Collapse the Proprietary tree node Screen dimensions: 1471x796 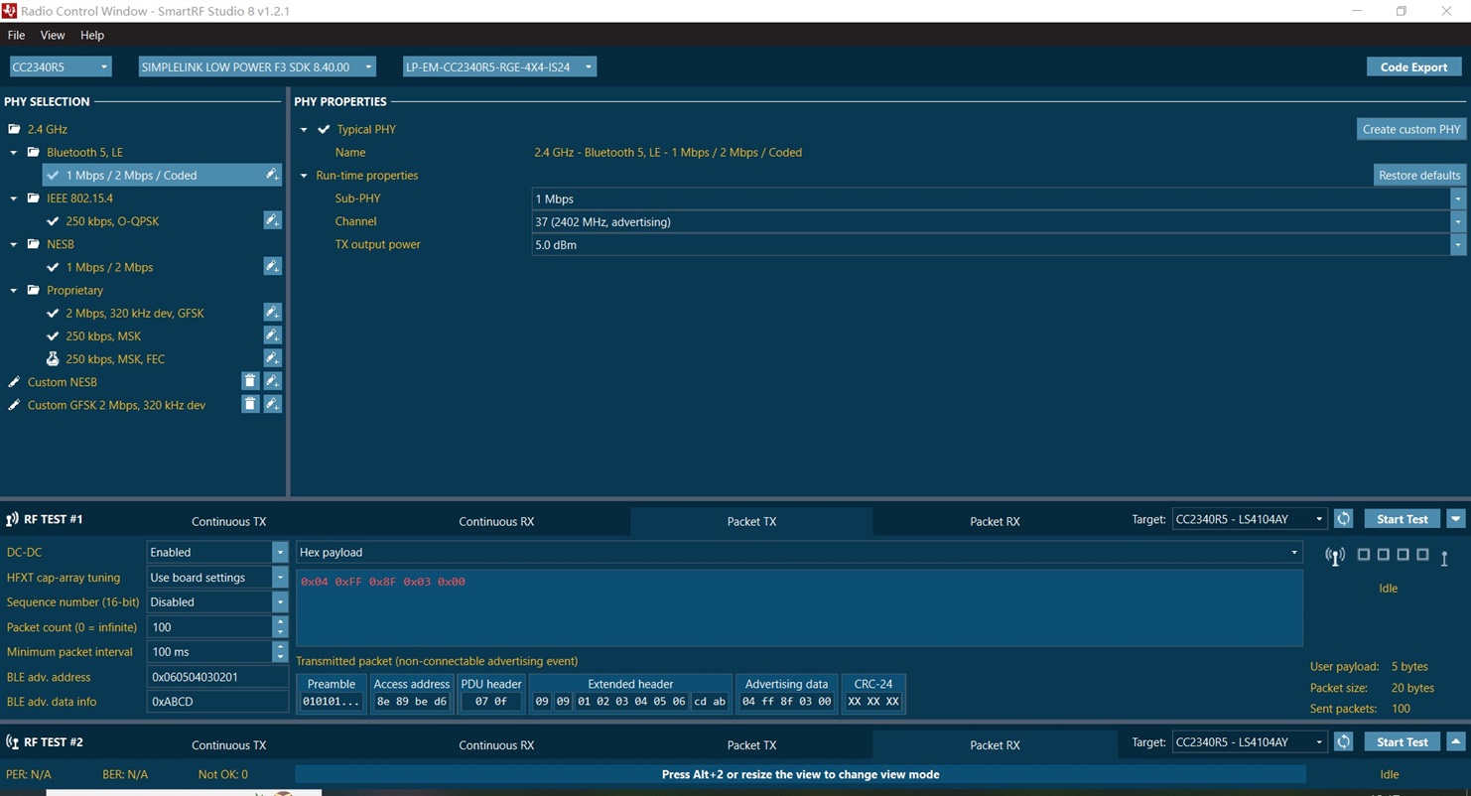coord(14,291)
